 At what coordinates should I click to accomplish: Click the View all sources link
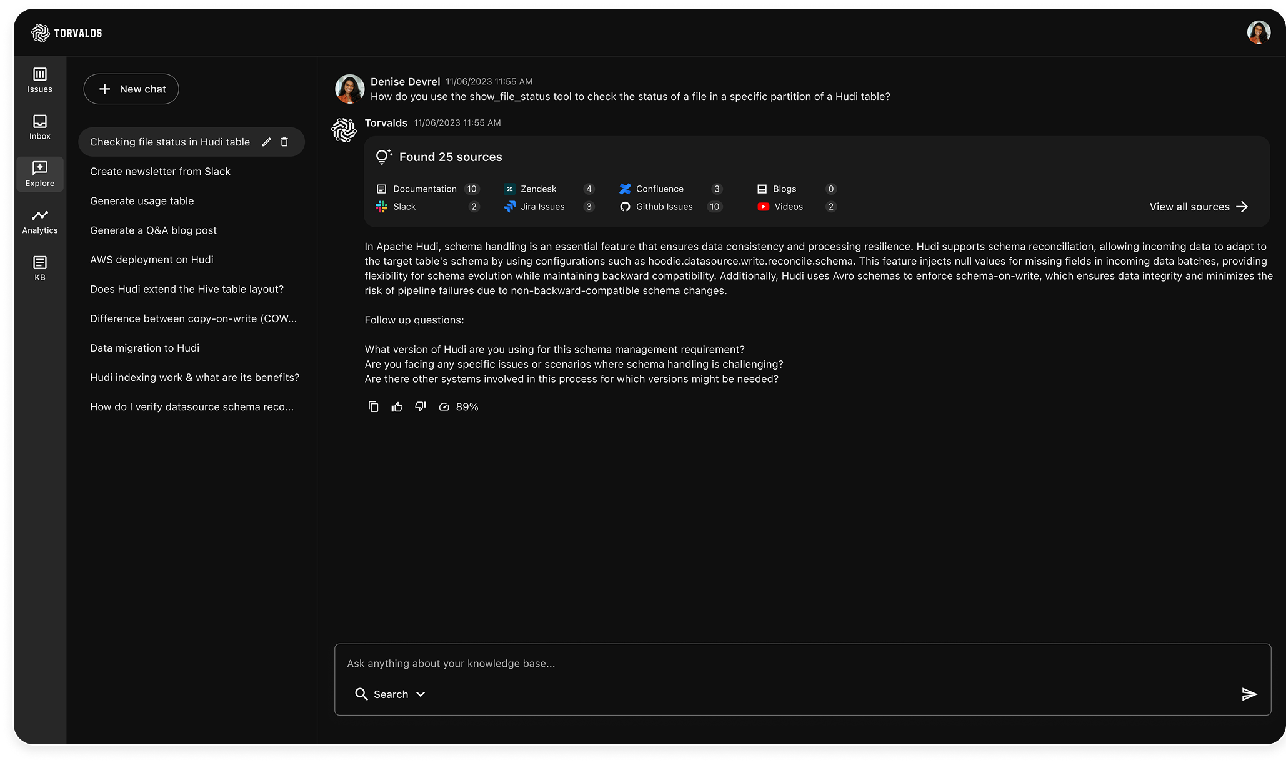[x=1198, y=207]
